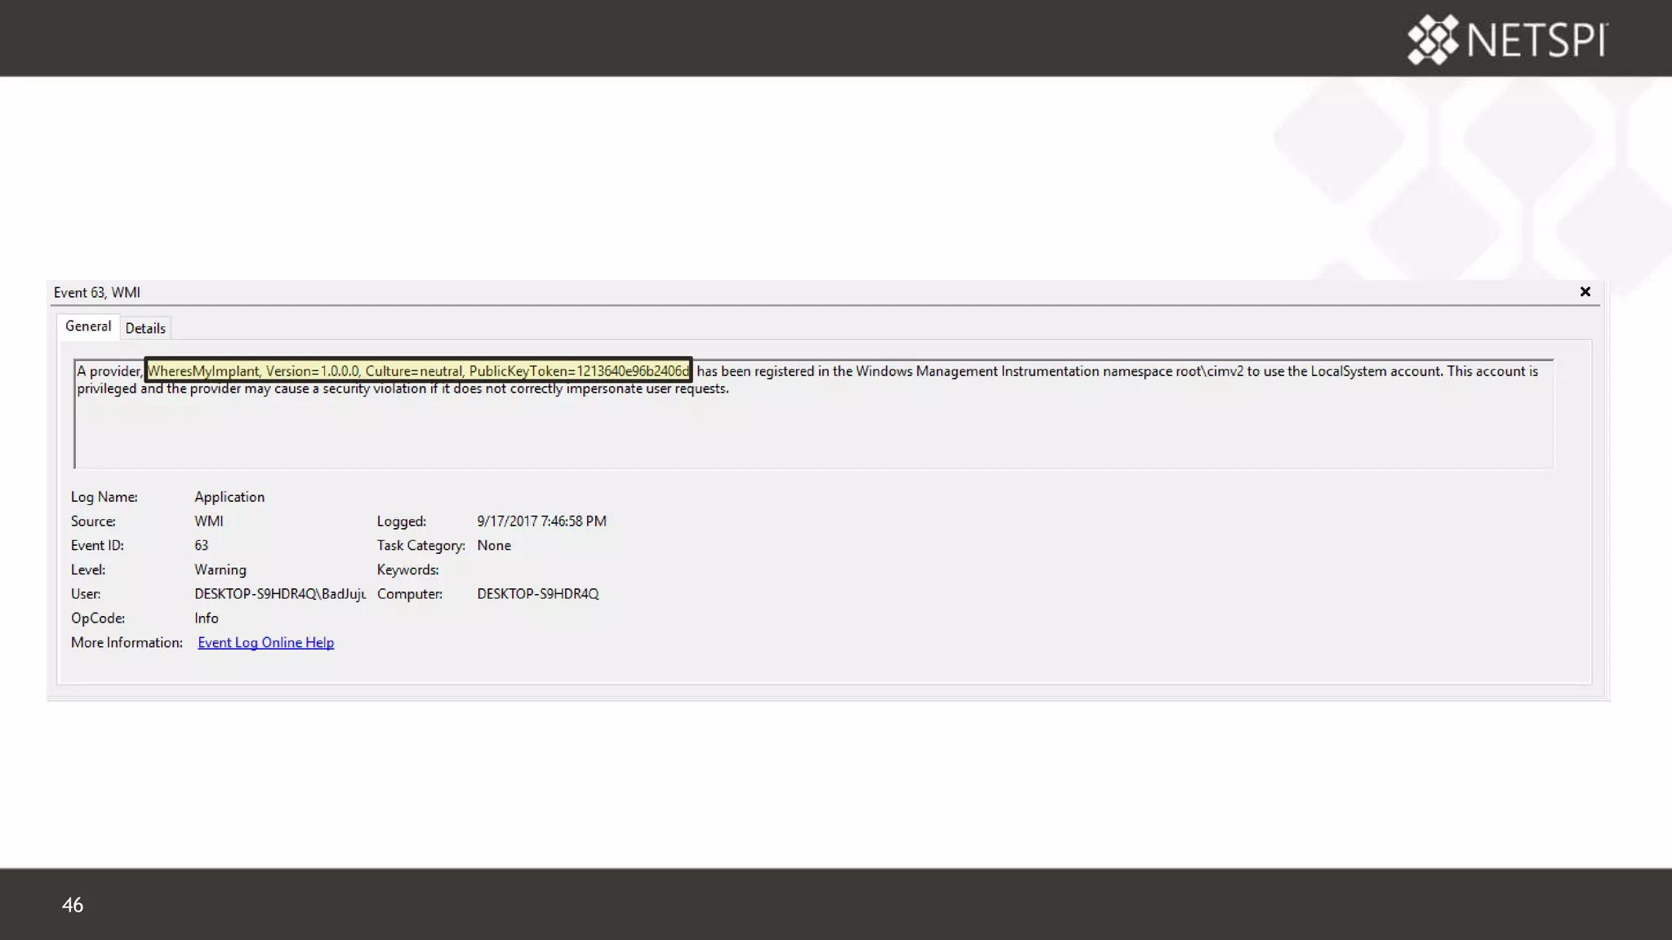The width and height of the screenshot is (1672, 940).
Task: Click the Event 63, WMI title text
Action: point(97,293)
